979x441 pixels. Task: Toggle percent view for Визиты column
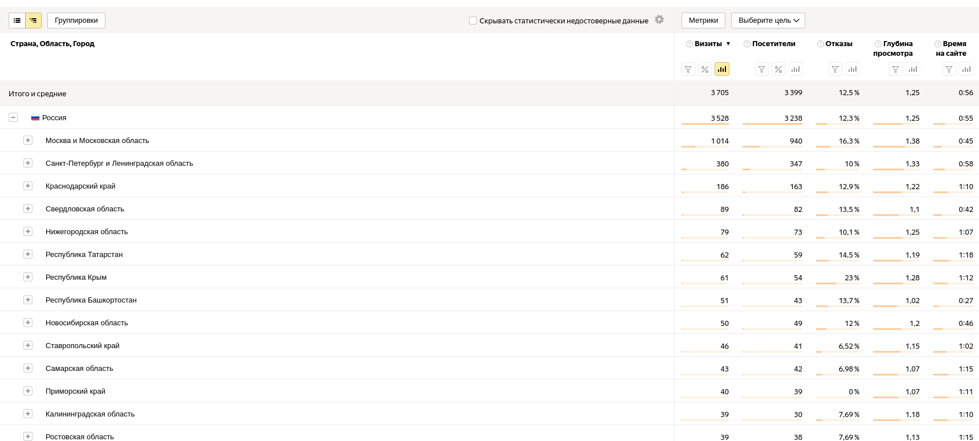705,70
